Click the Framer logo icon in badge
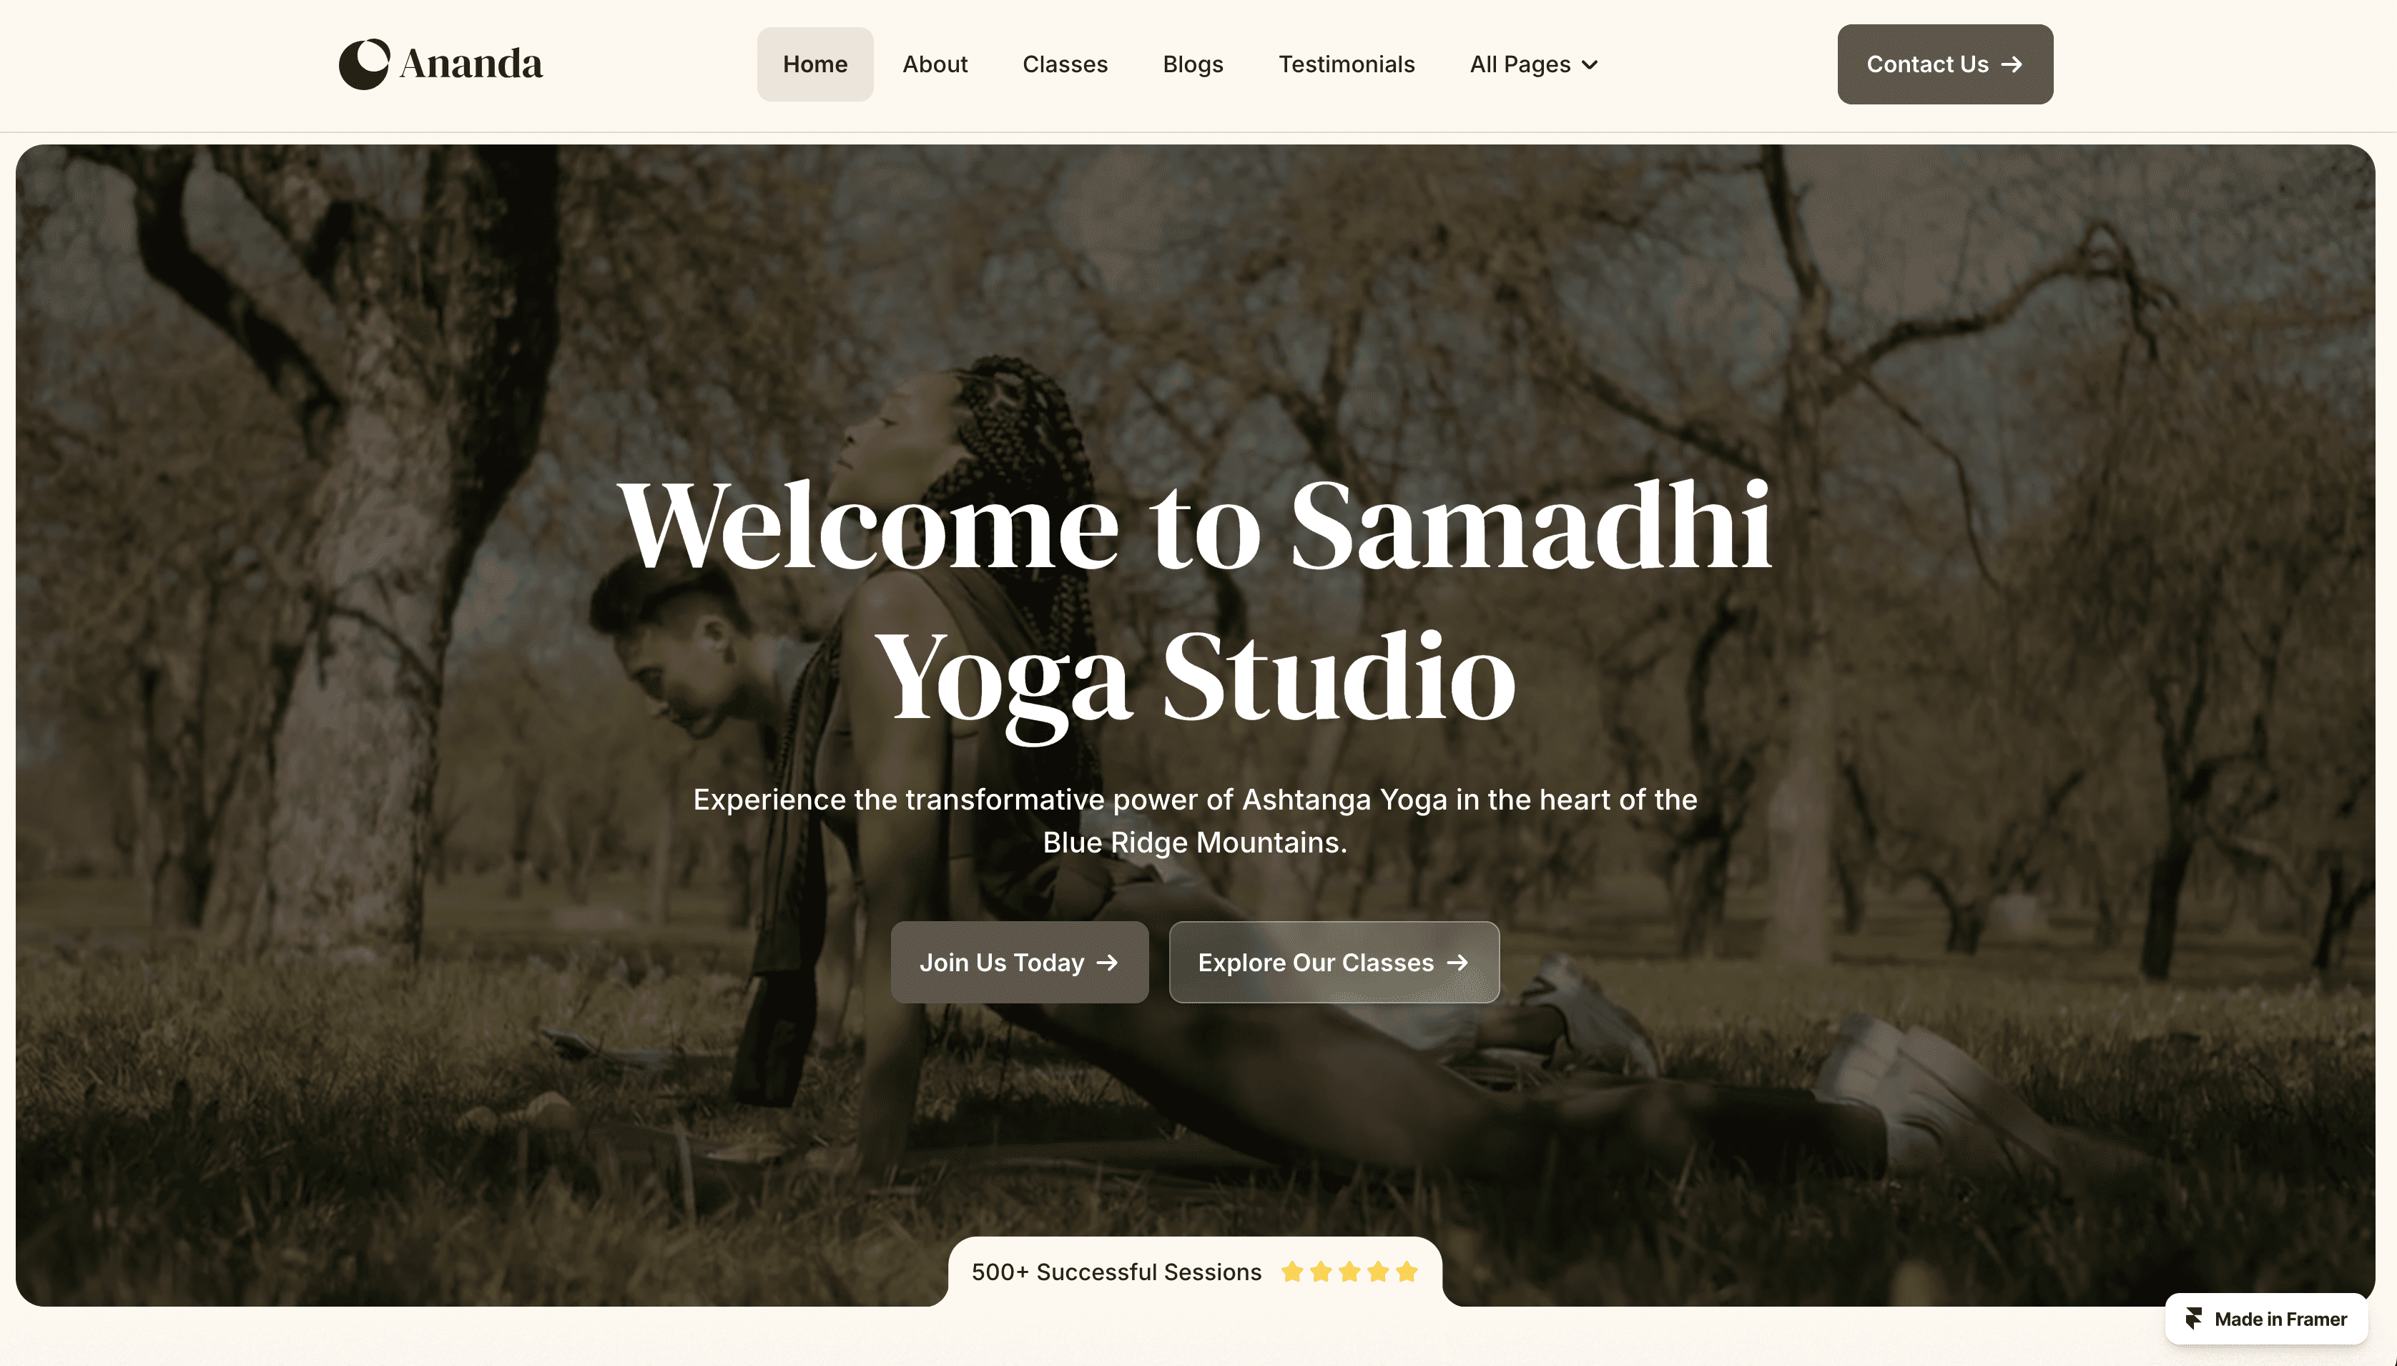The image size is (2397, 1366). point(2193,1318)
